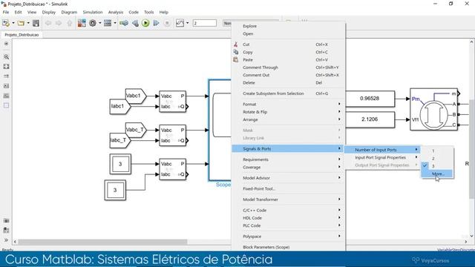This screenshot has width=475, height=267.
Task: Expand the Rotate & Flip submenu
Action: tap(289, 112)
